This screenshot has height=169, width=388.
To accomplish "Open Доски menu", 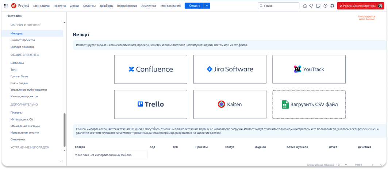I will coord(74,6).
